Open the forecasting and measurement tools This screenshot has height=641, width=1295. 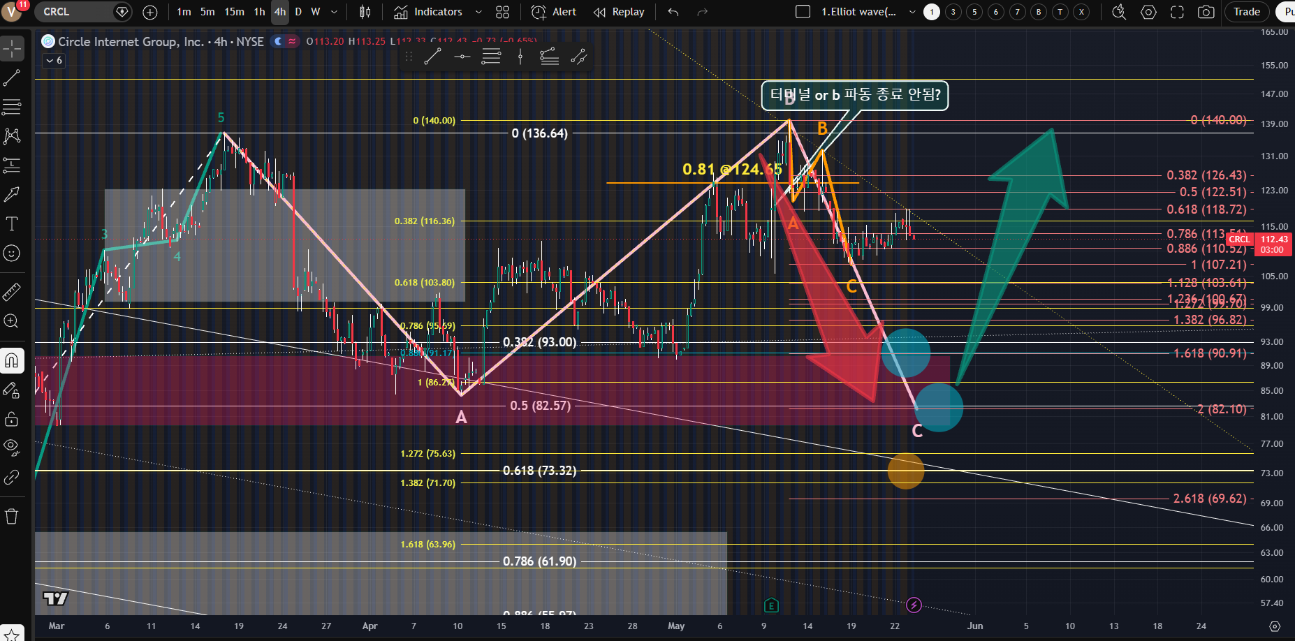coord(12,165)
